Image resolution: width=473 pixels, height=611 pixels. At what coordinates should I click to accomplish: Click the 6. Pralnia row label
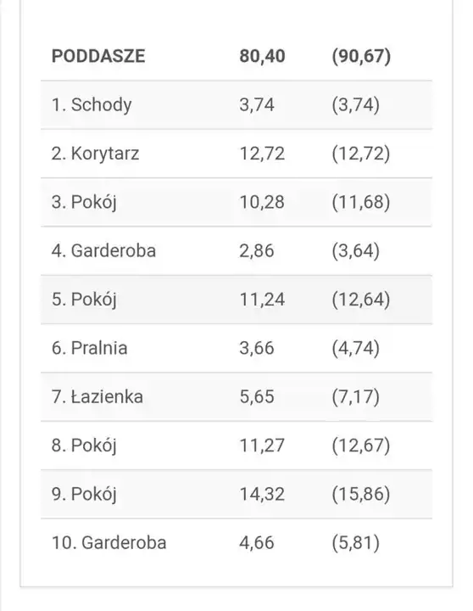click(x=90, y=348)
